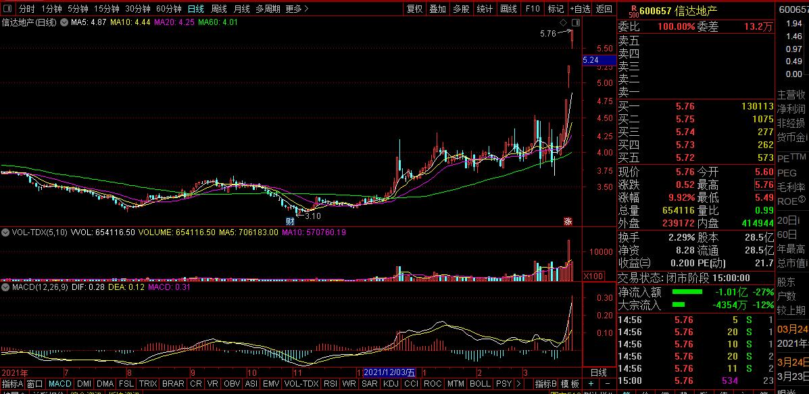This screenshot has width=809, height=394.
Task: Select the 模板 template tab
Action: click(570, 385)
